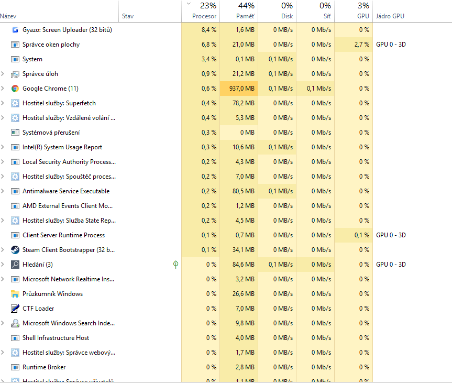452x384 pixels.
Task: Click the Microsoft Network Realtime Inspection icon
Action: point(15,279)
